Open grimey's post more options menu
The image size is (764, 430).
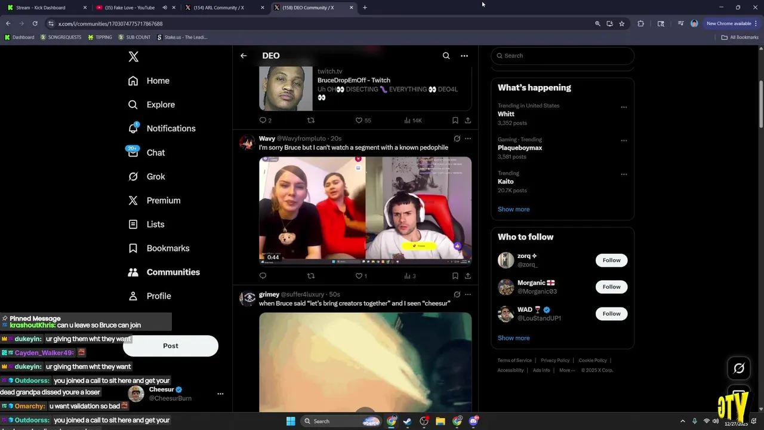point(468,294)
